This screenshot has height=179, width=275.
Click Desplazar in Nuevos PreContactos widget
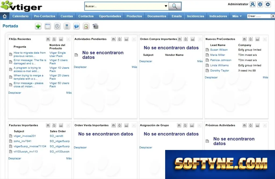coord(211,77)
